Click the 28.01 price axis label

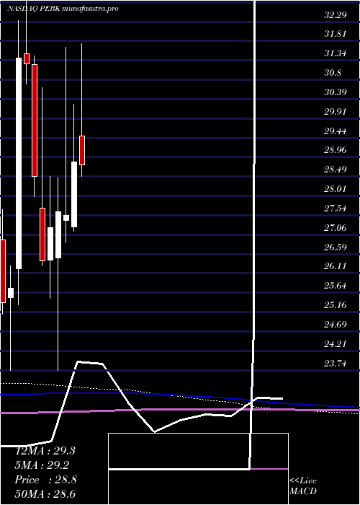tap(336, 189)
